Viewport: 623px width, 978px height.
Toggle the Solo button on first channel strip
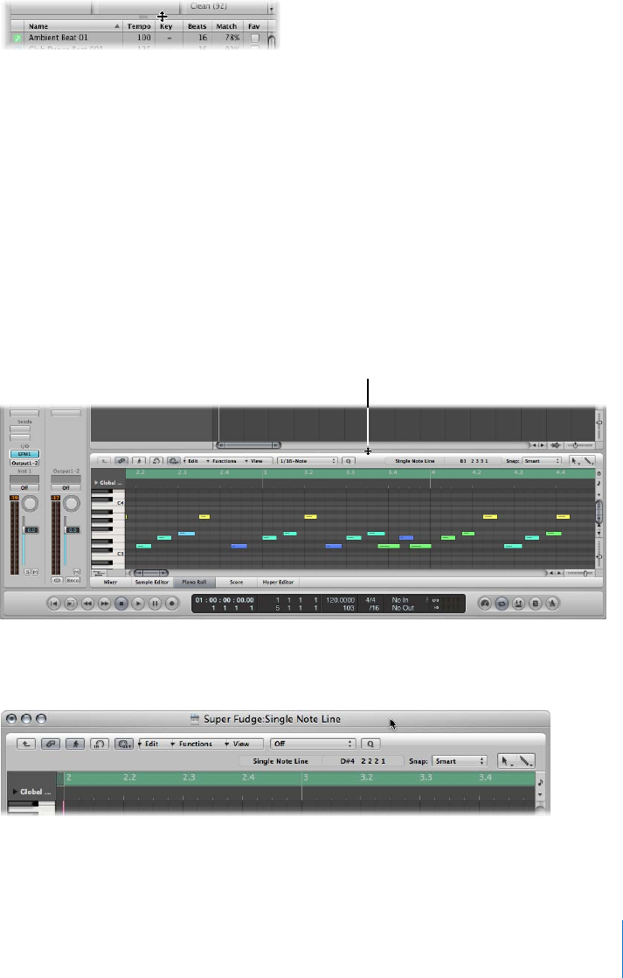pyautogui.click(x=27, y=571)
